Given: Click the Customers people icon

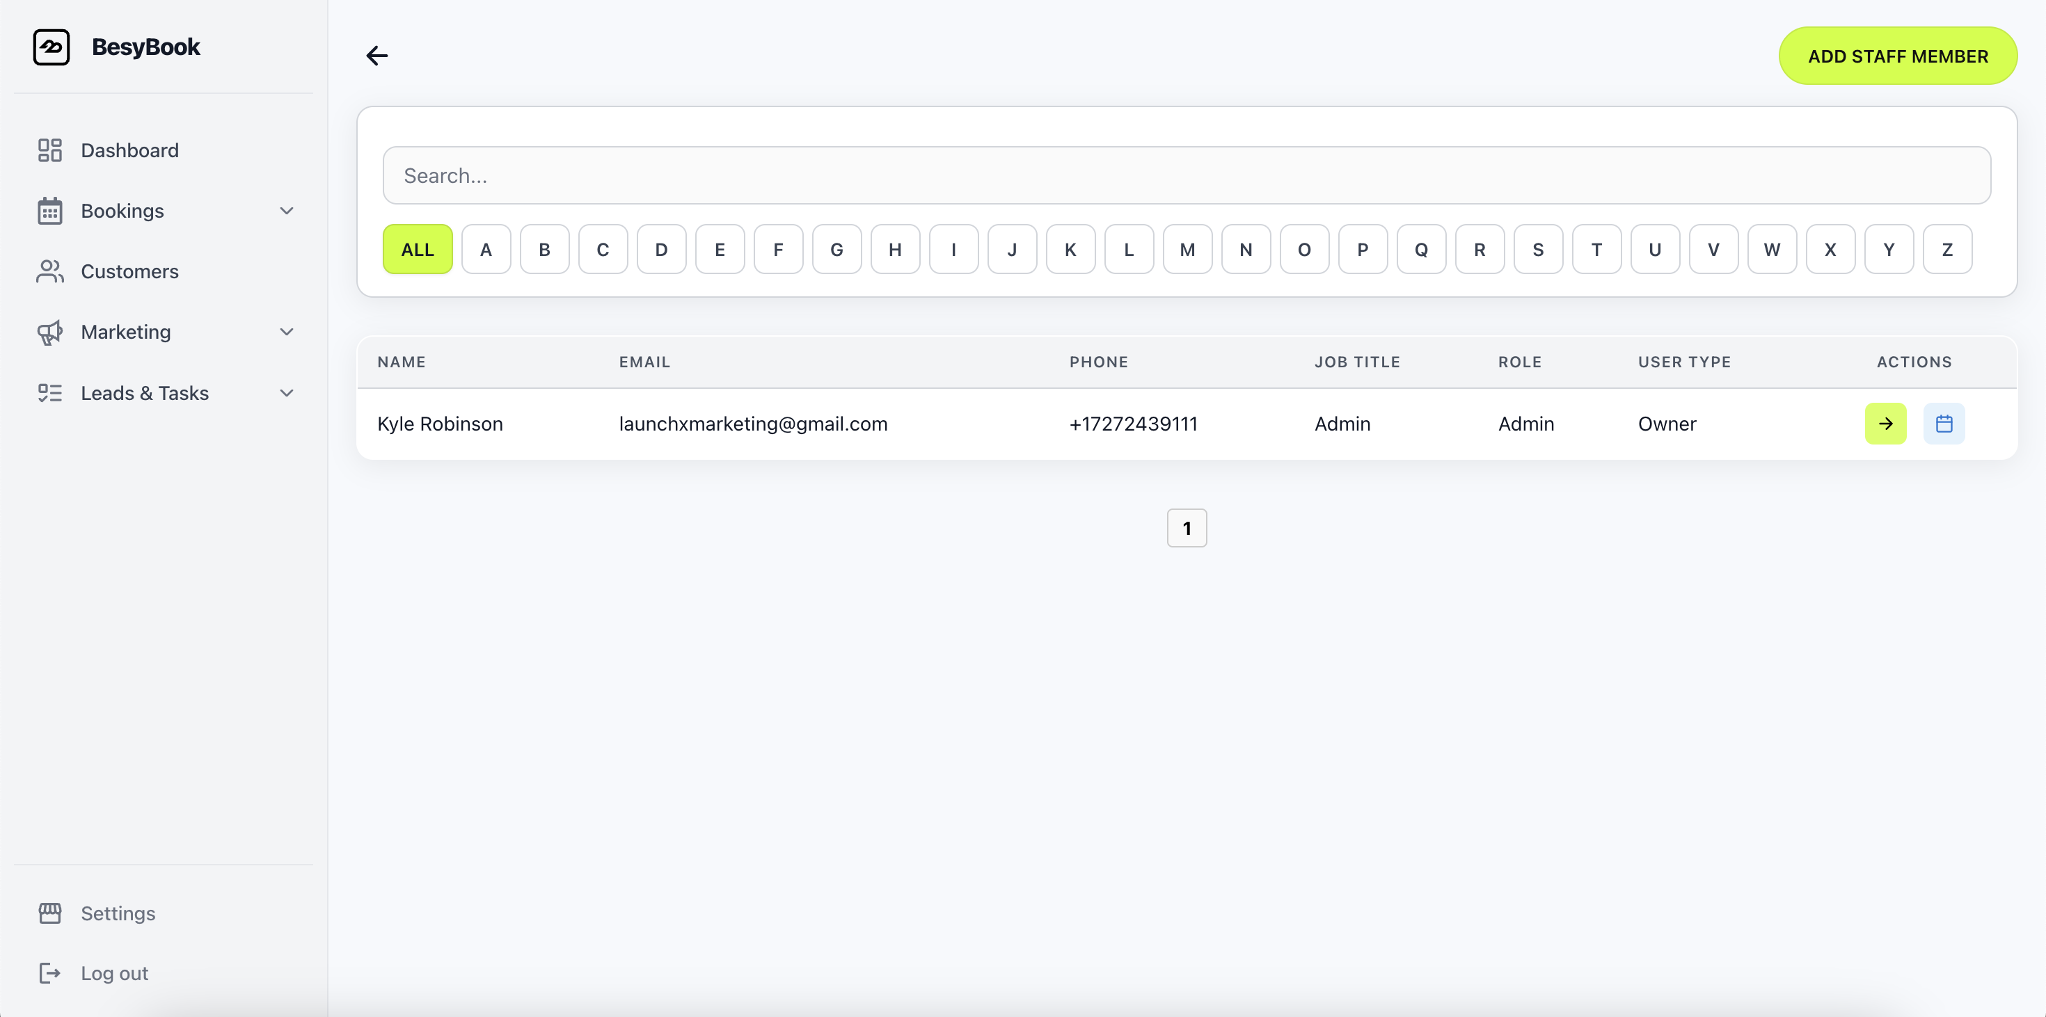Looking at the screenshot, I should (x=50, y=271).
